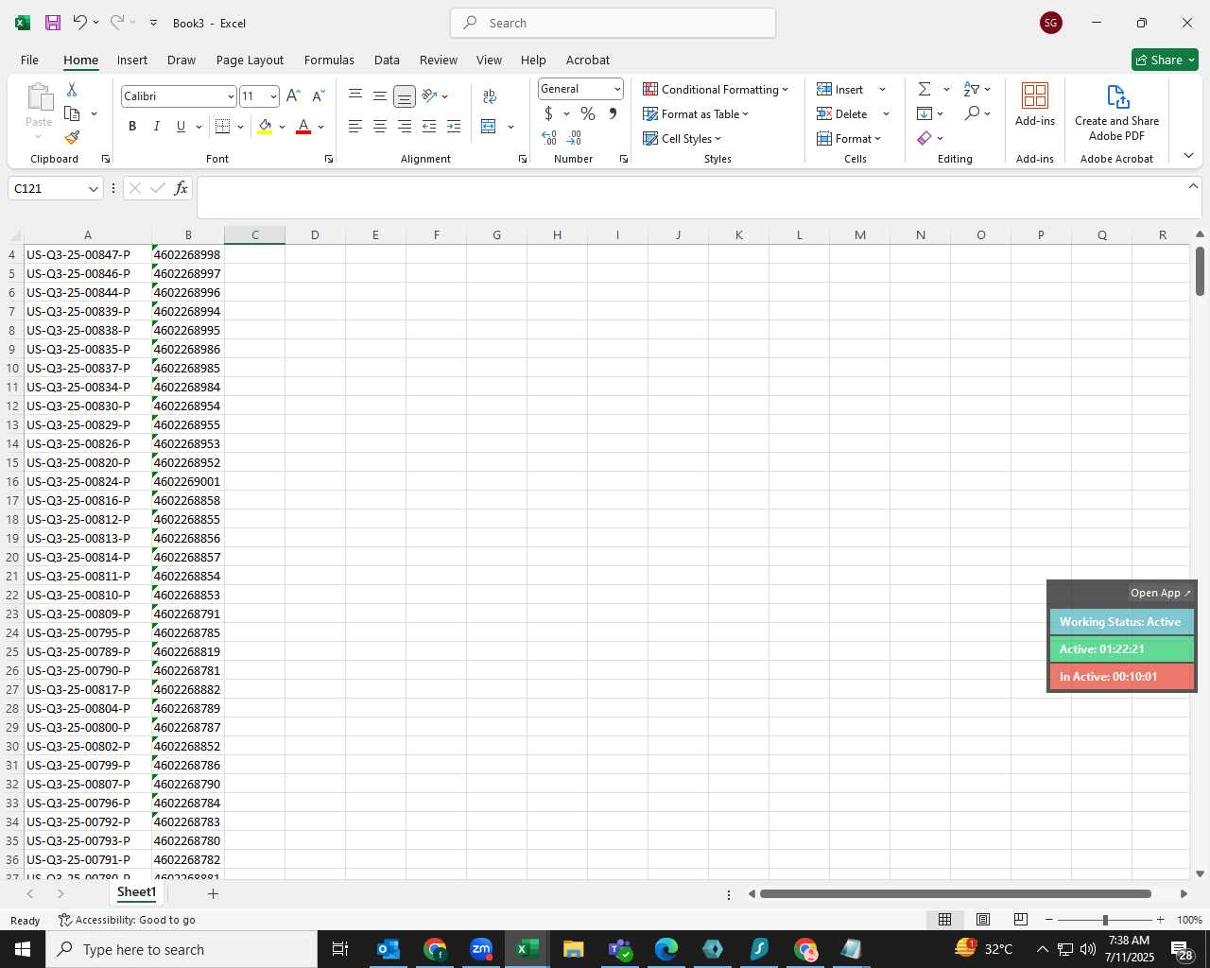Click Open App in status widget
This screenshot has width=1210, height=968.
[1161, 593]
